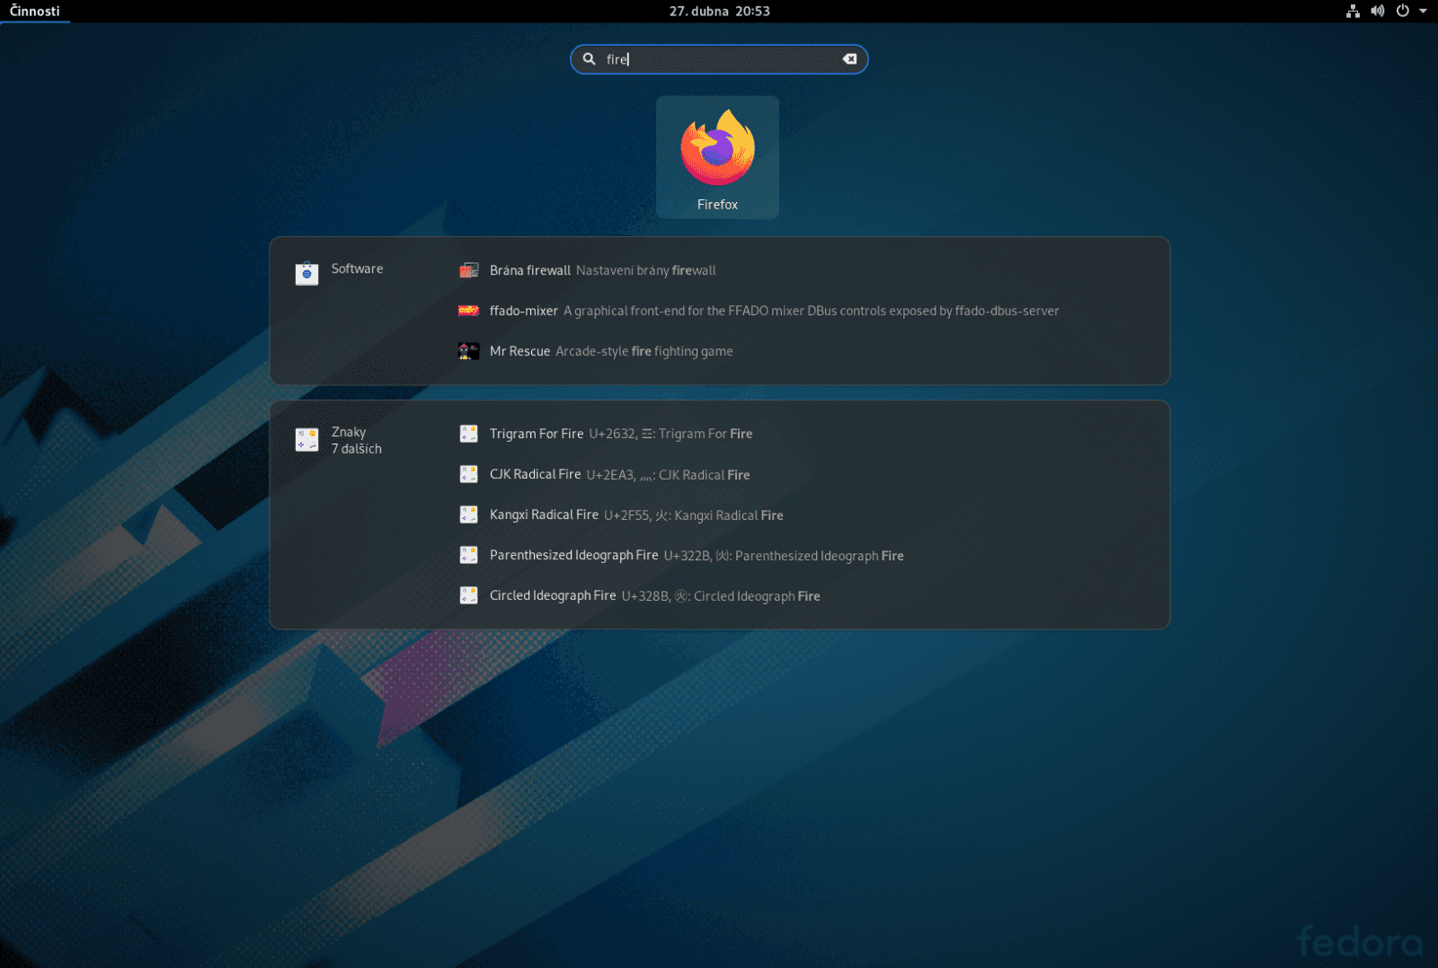This screenshot has height=968, width=1438.
Task: Click the network status icon
Action: pyautogui.click(x=1353, y=12)
